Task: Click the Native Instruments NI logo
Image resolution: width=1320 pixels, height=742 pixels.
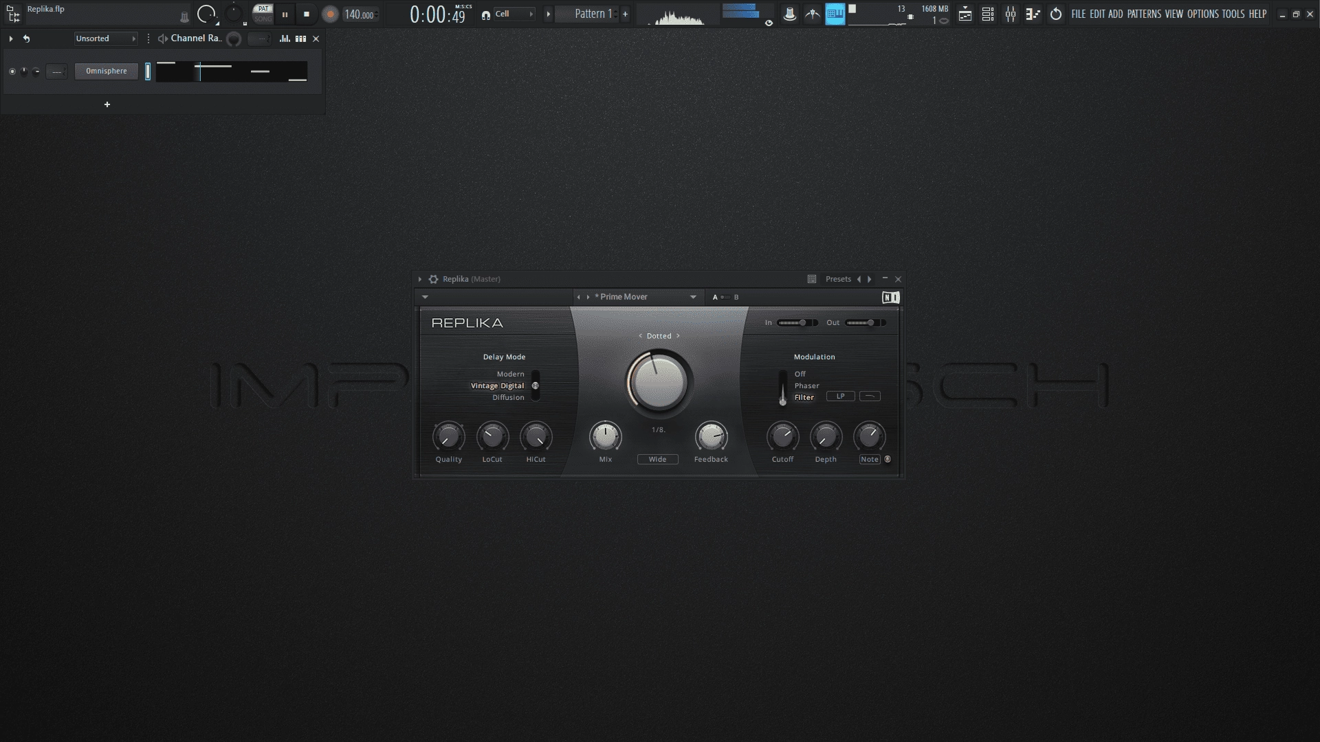Action: [x=891, y=297]
